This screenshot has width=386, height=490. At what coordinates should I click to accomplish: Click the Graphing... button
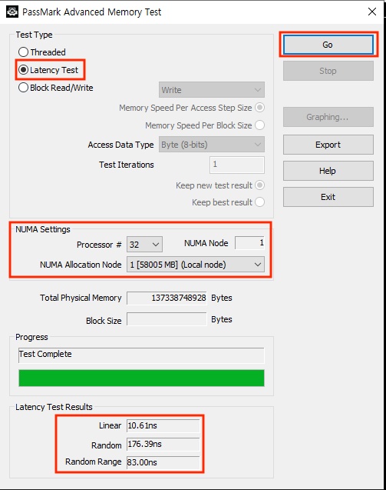pos(328,117)
